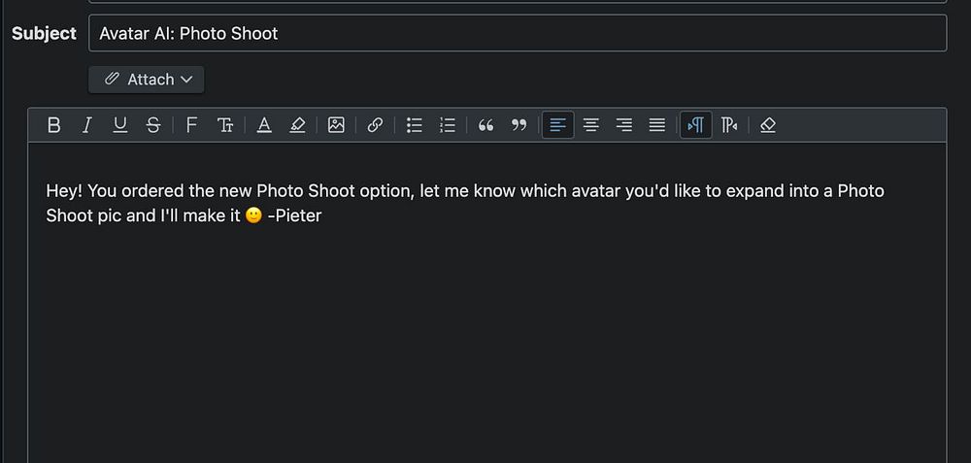Choose text color tool

264,125
